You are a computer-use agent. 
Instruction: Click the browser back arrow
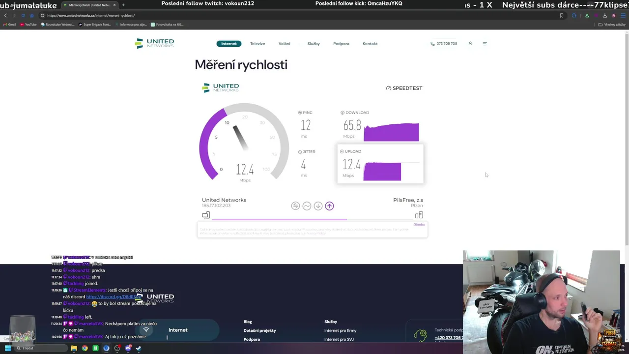[5, 15]
